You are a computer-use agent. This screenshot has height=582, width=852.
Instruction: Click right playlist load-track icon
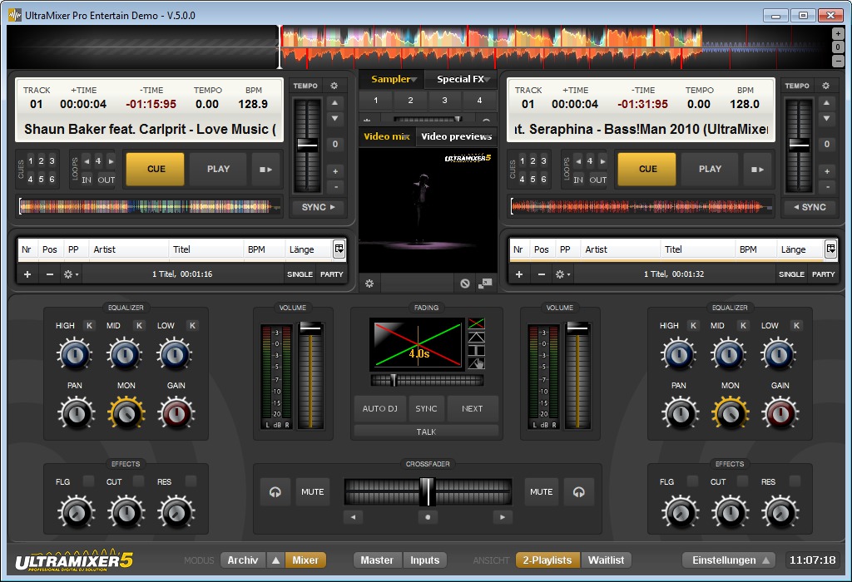(831, 249)
